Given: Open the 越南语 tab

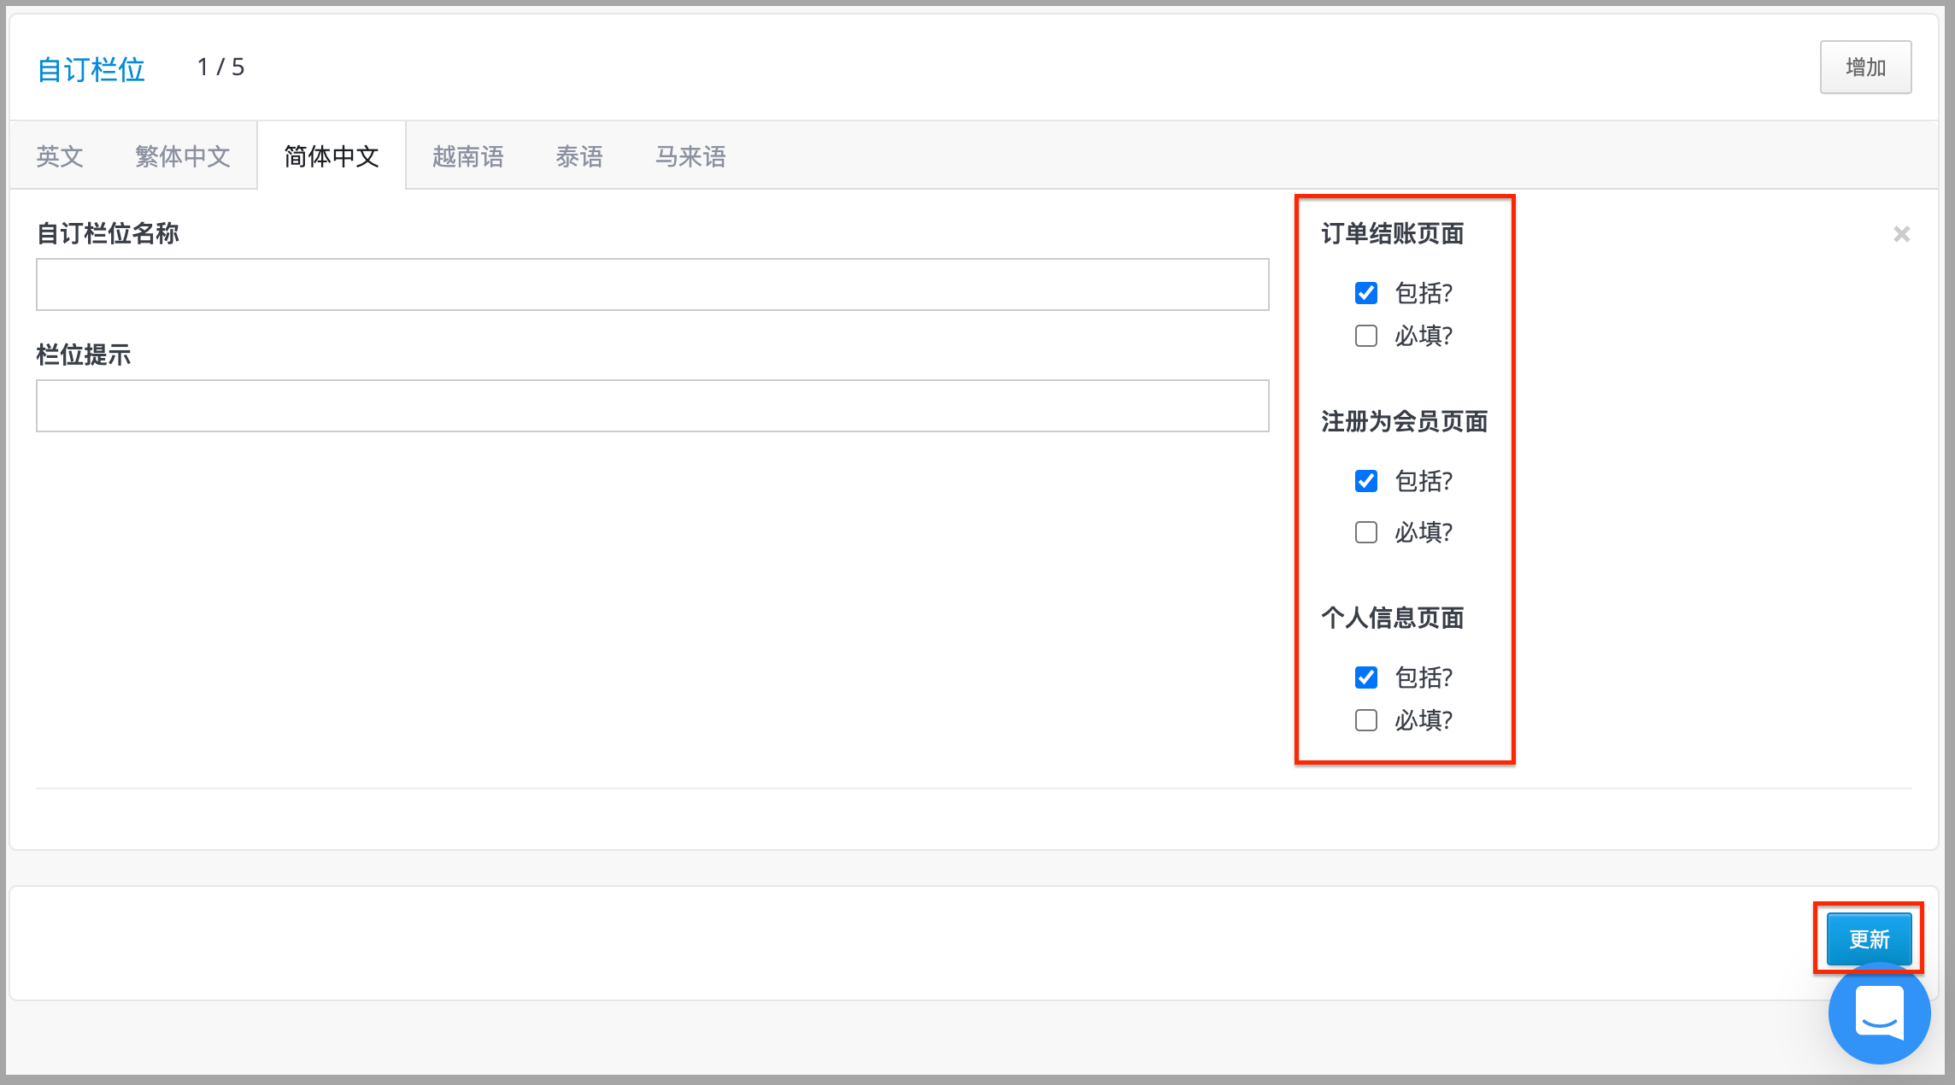Looking at the screenshot, I should (467, 155).
